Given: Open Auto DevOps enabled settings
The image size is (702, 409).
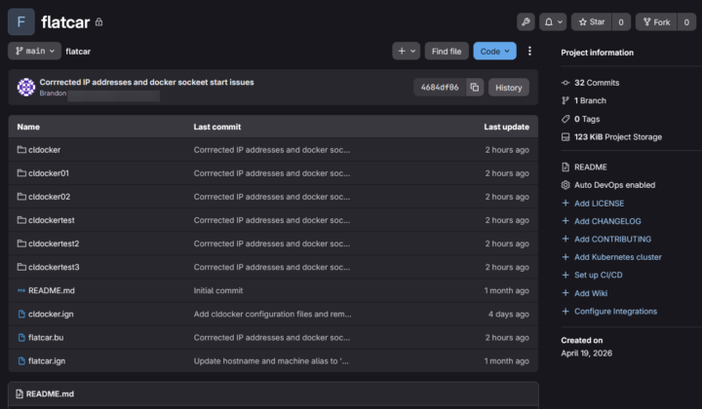Looking at the screenshot, I should click(x=614, y=185).
